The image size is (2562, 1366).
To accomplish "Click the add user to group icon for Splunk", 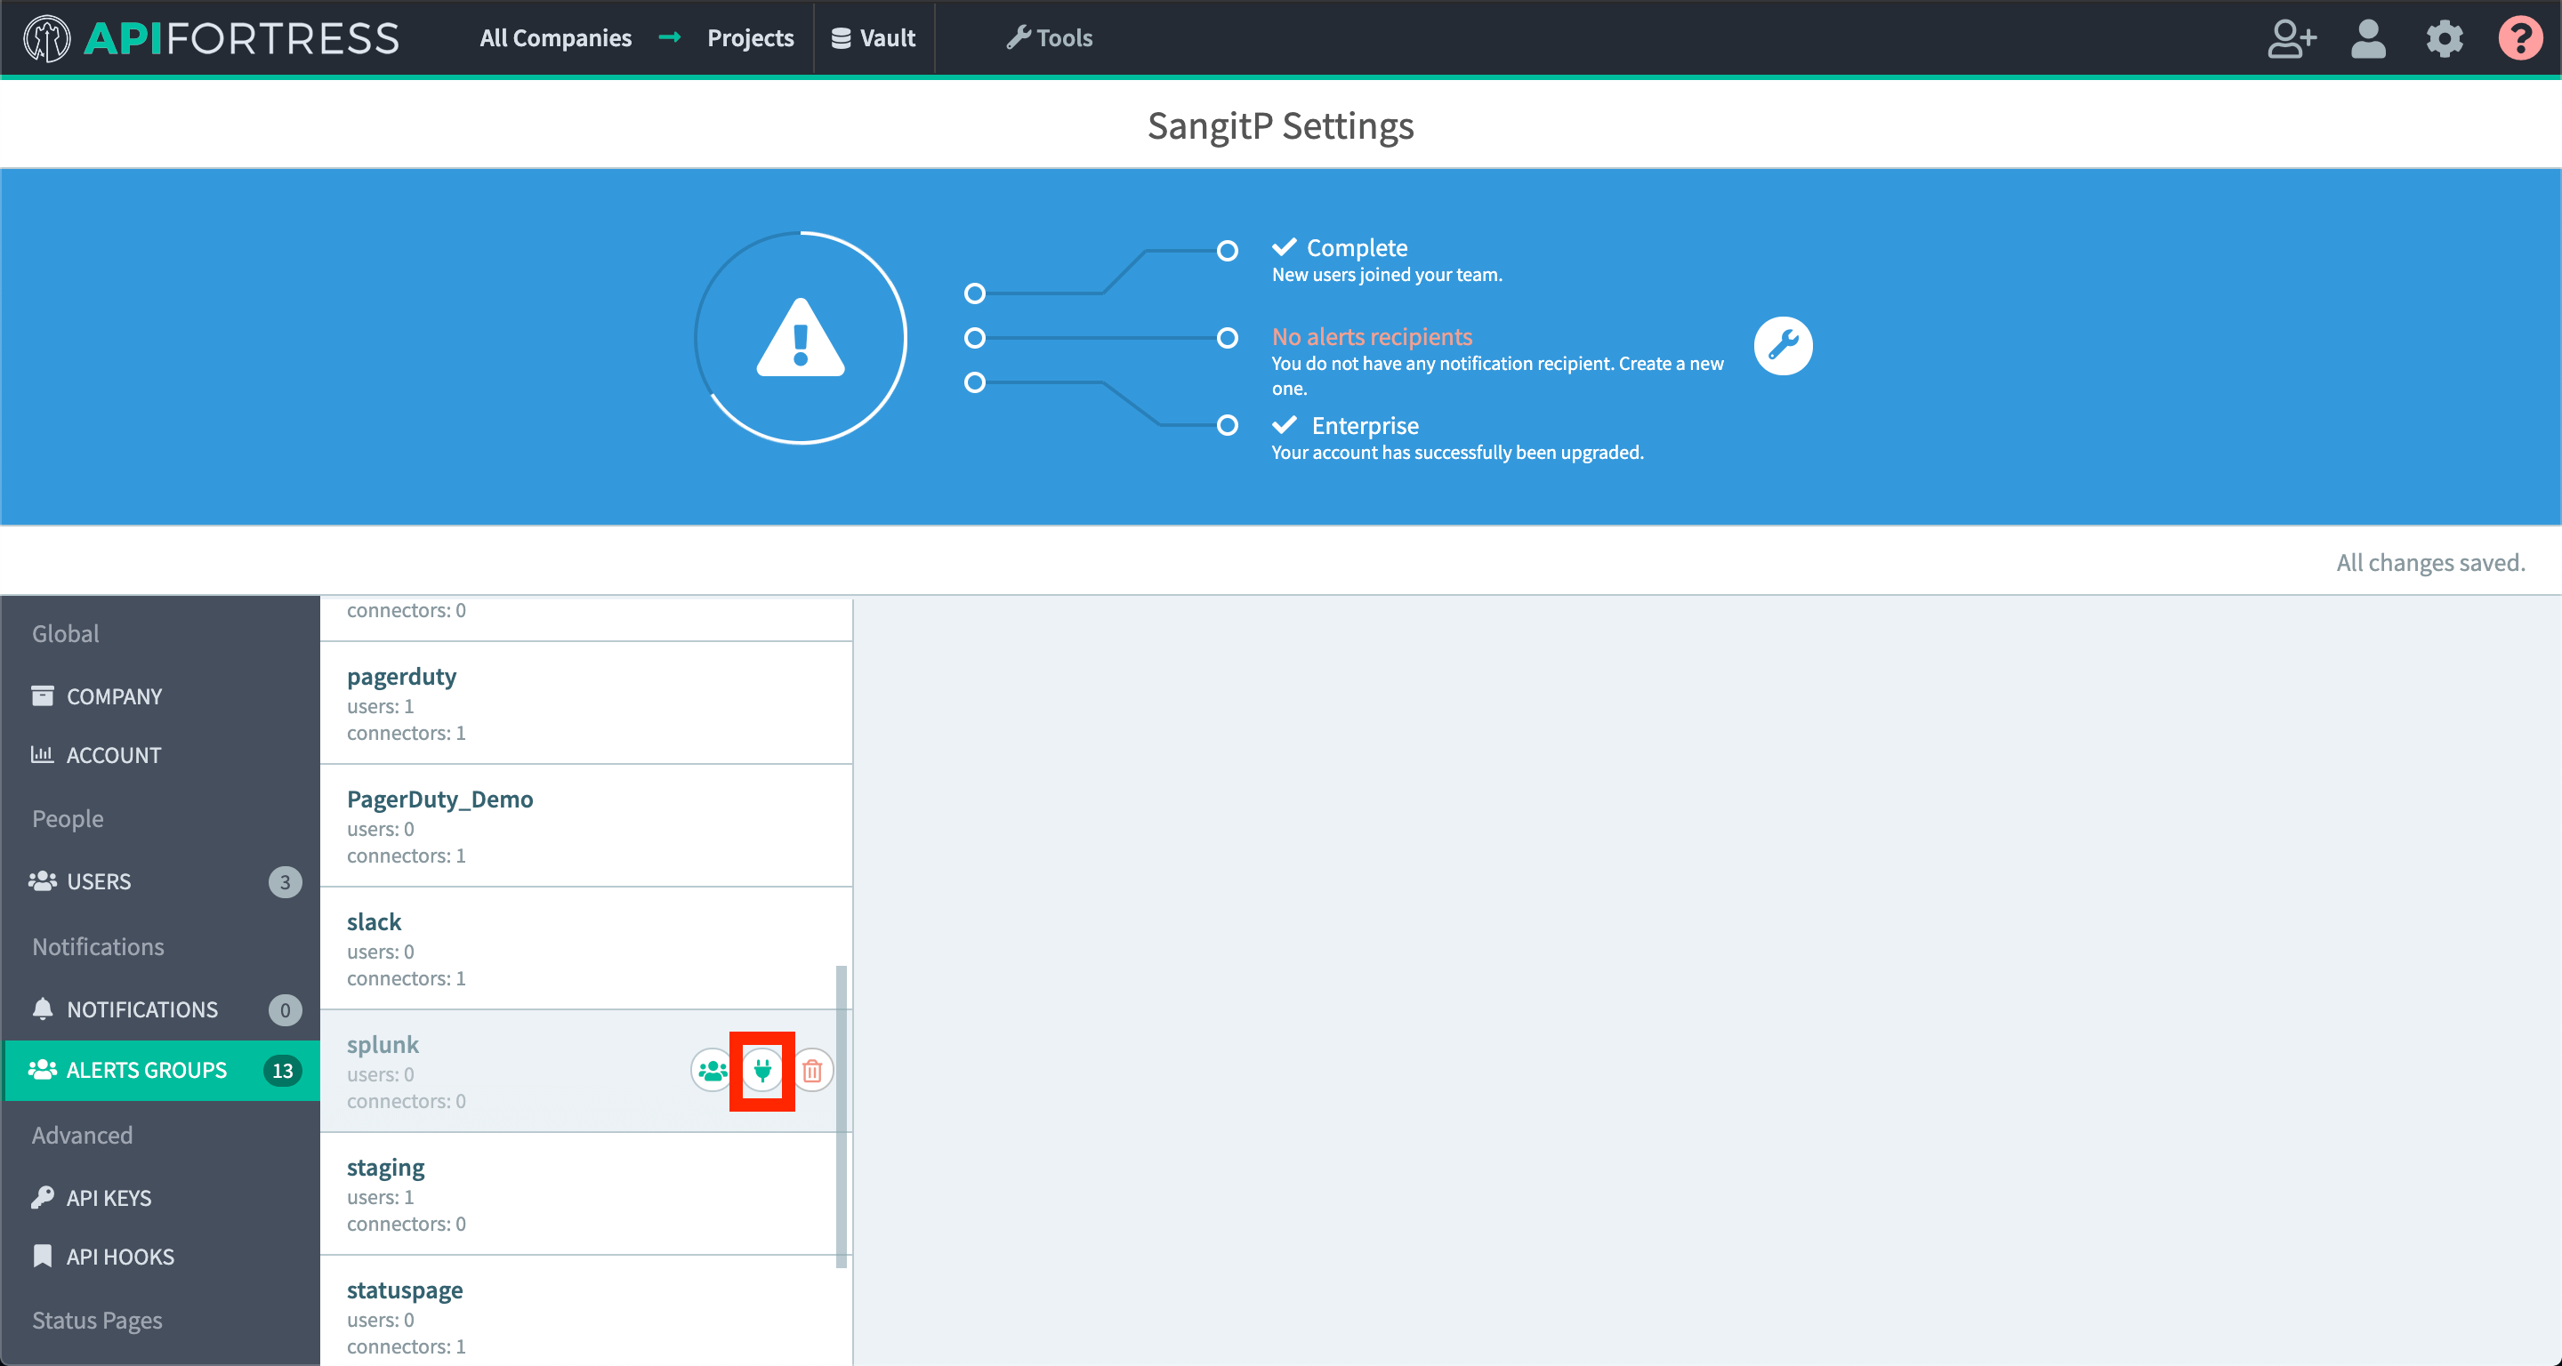I will (710, 1070).
